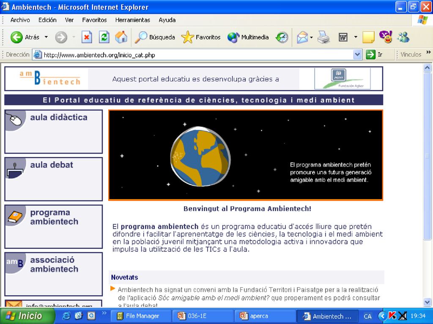
Task: Click the page scrollbar down arrow
Action: click(x=427, y=302)
